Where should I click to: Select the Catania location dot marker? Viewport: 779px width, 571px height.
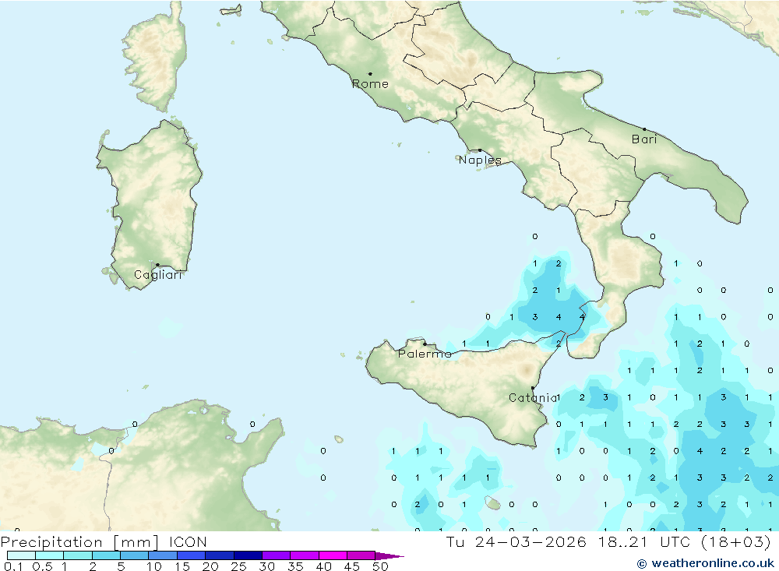533,388
